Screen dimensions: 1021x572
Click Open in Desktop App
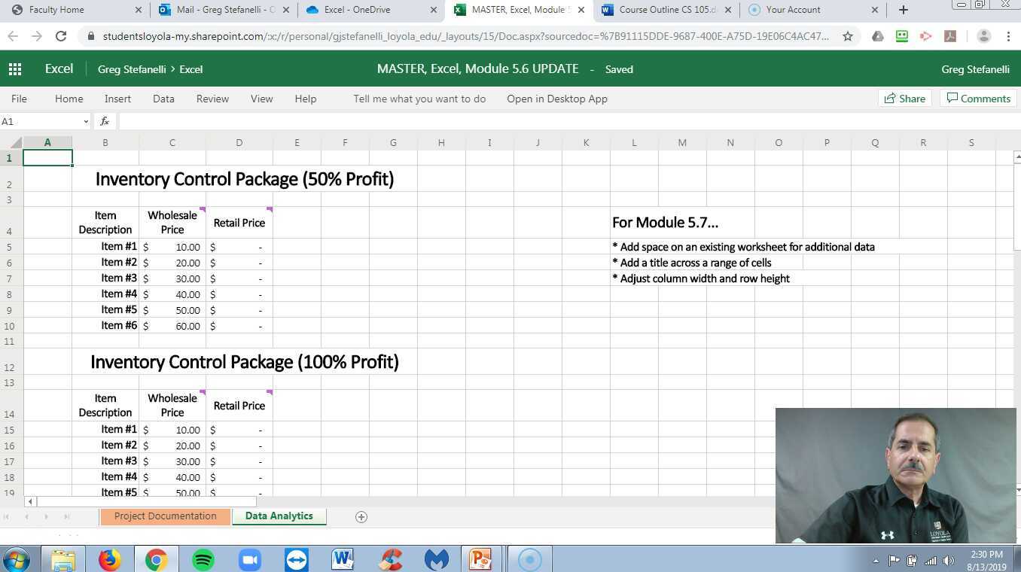point(557,99)
